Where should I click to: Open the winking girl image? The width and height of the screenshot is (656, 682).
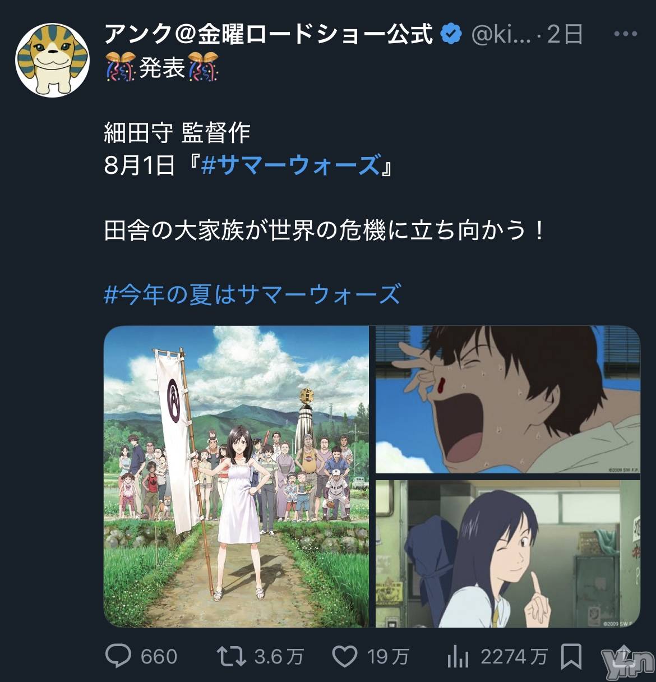508,554
